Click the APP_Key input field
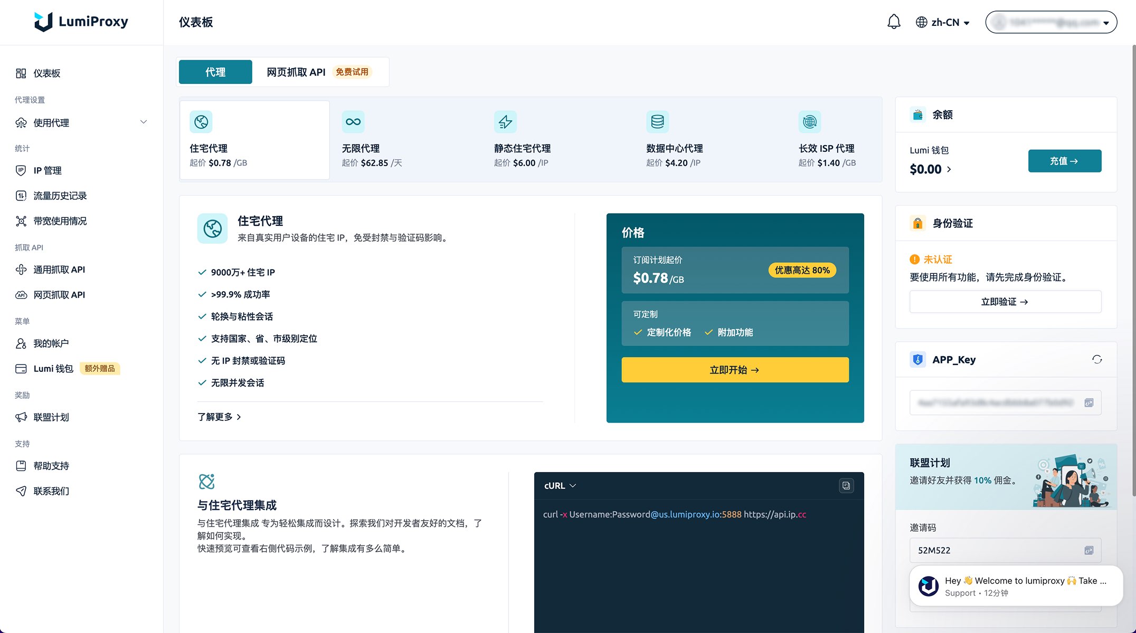 [1005, 403]
